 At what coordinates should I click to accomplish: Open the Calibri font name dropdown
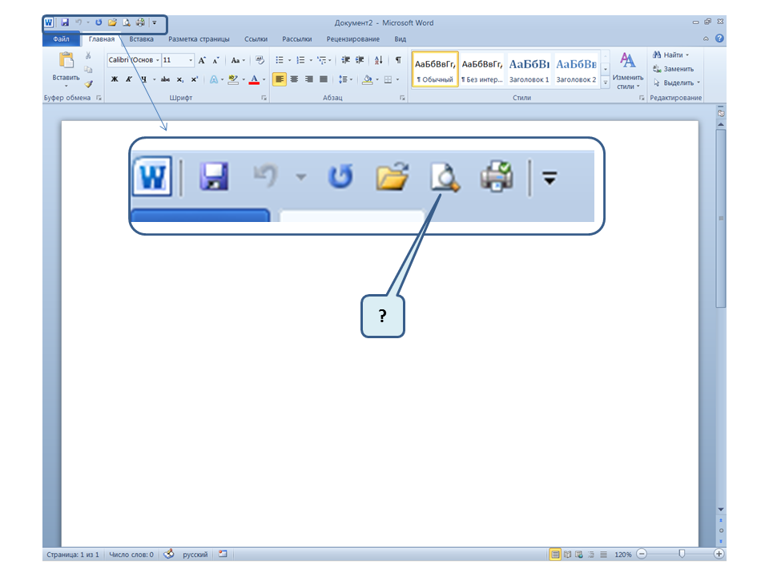pos(157,60)
